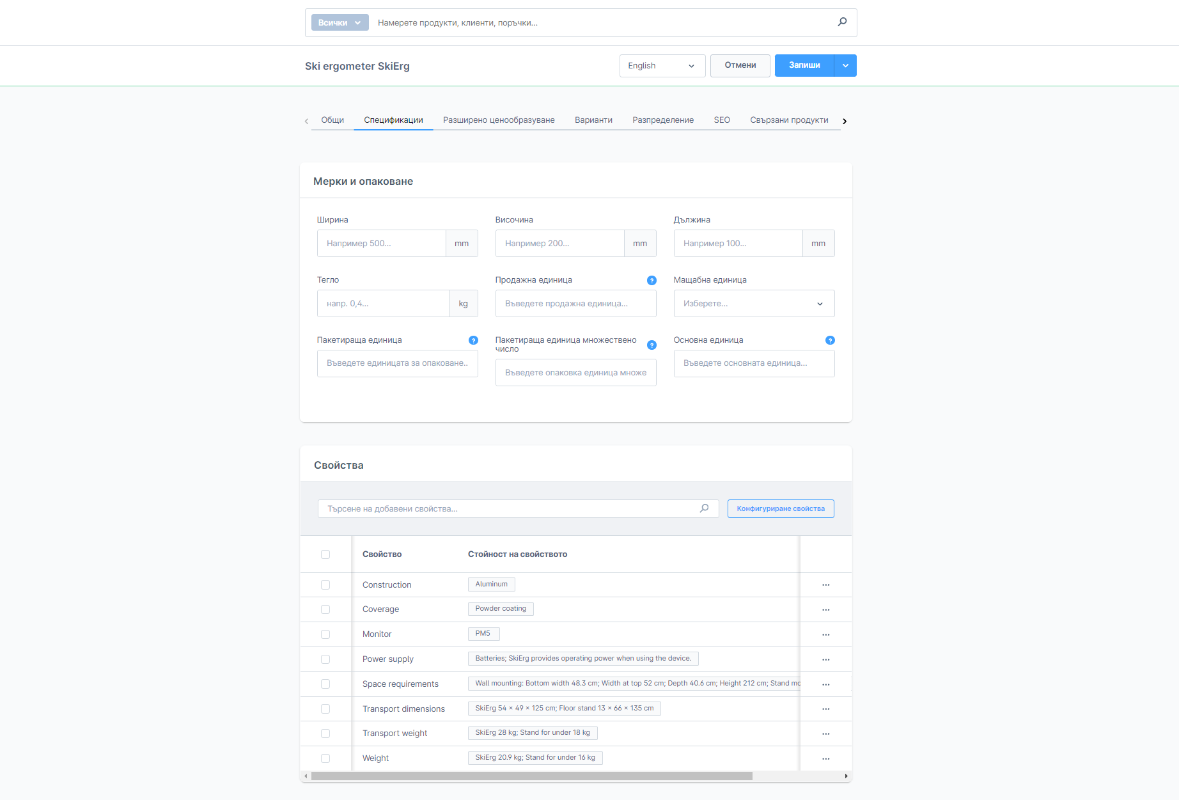Switch to the Варианти tab
Screen dimensions: 1179x800
(x=593, y=120)
